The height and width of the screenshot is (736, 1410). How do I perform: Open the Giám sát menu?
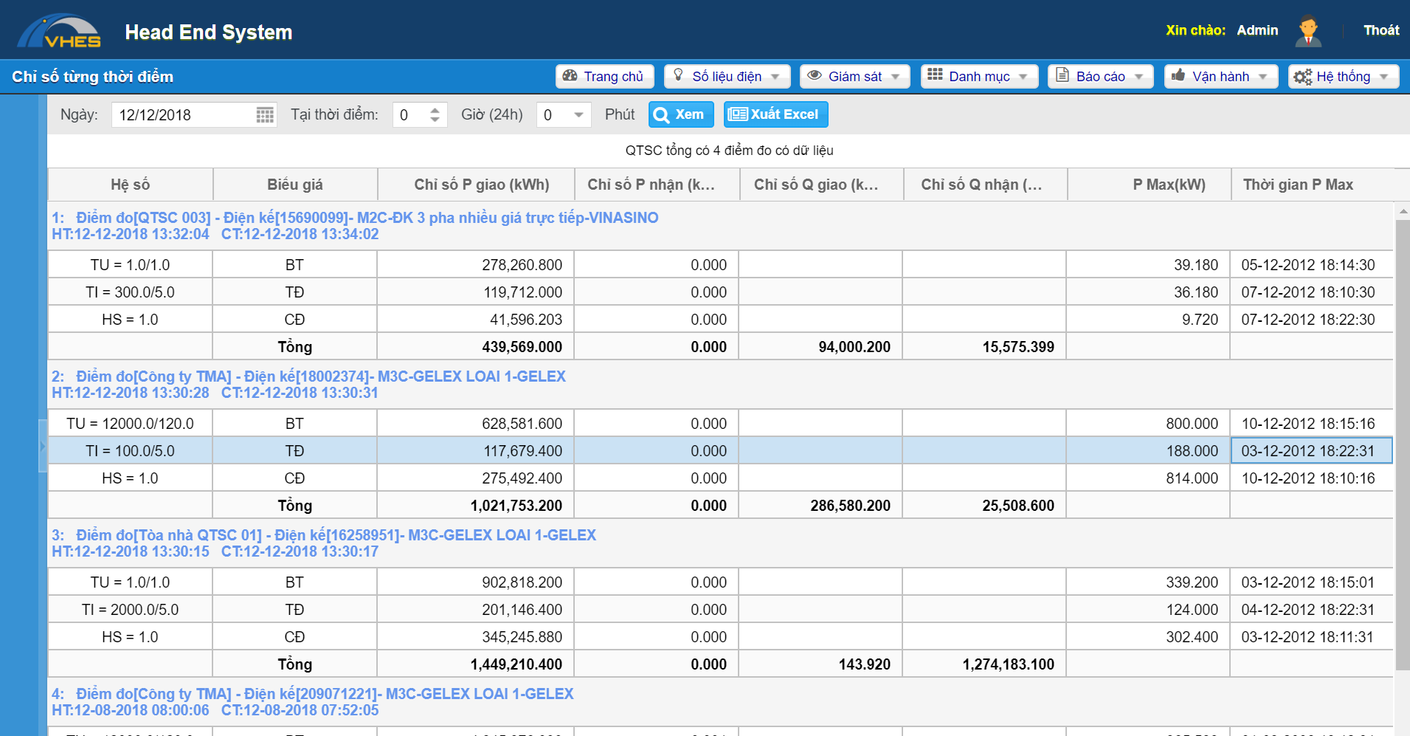(855, 77)
